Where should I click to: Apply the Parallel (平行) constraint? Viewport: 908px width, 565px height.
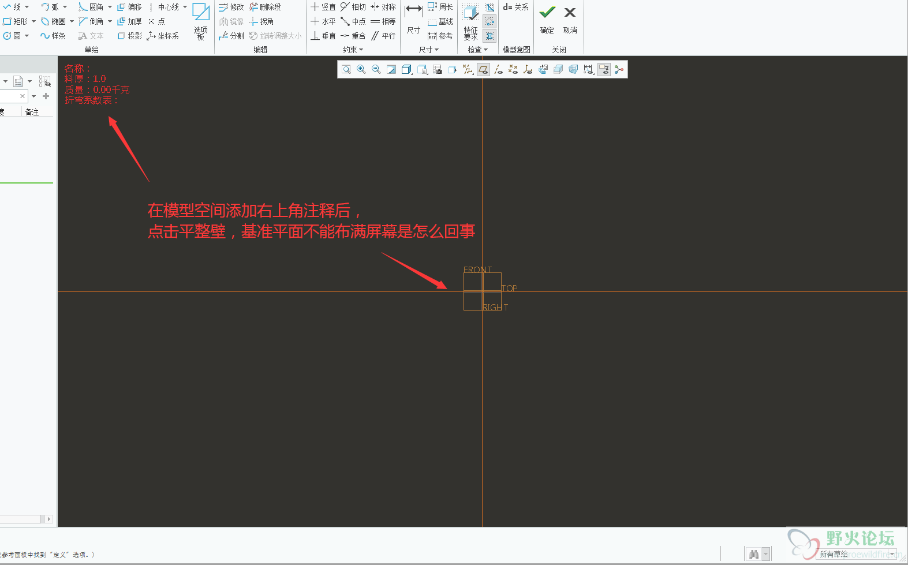[x=383, y=36]
